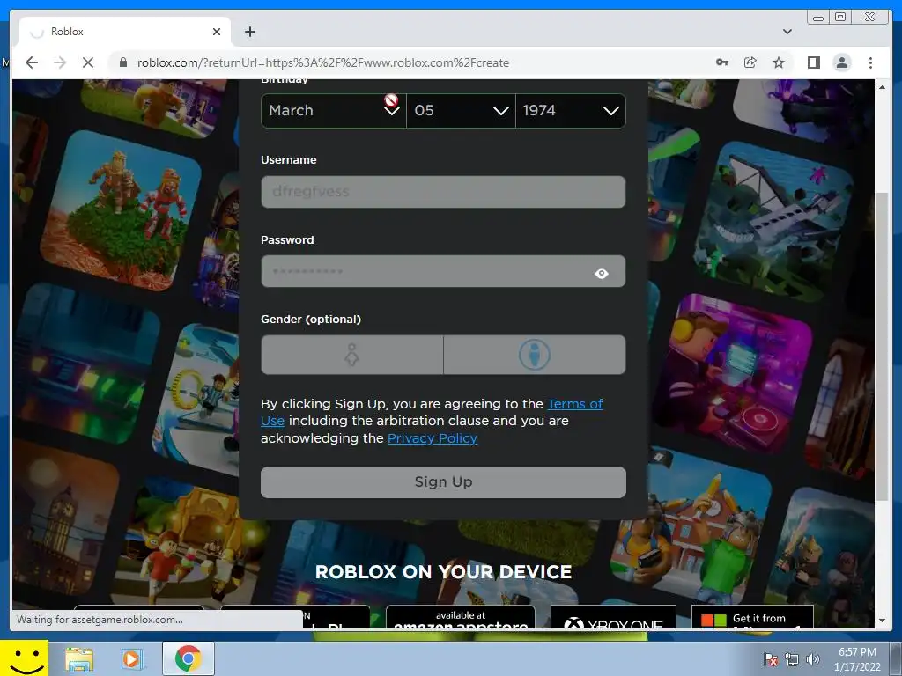This screenshot has width=902, height=676.
Task: Click the two-robots game thumbnail
Action: (122, 210)
